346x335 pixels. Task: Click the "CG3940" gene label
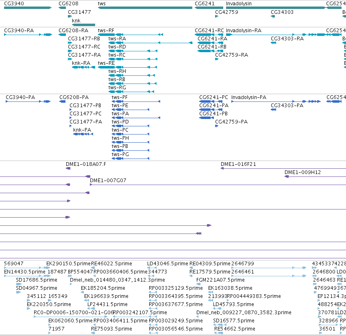point(14,4)
